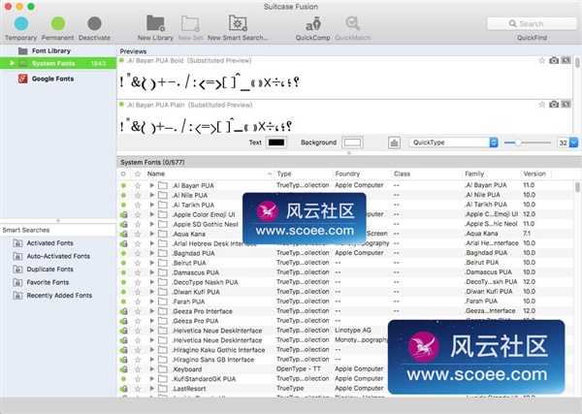Open Recently Added Fonts smart search
Viewport: 582px width, 414px height.
pos(59,296)
